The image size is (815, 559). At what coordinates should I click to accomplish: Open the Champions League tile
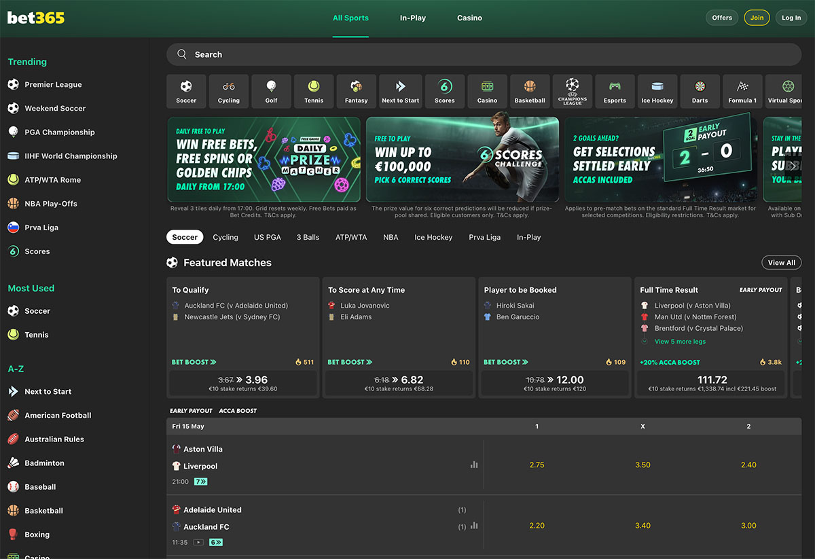[x=573, y=92]
